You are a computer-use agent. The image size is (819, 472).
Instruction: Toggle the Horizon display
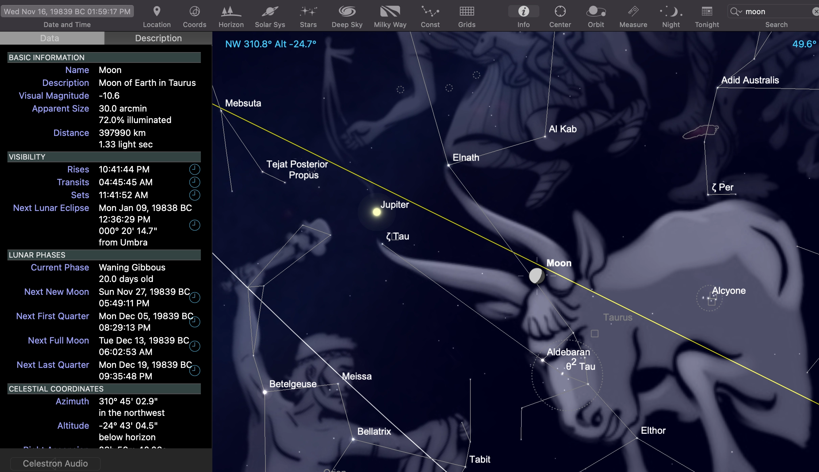pos(231,12)
